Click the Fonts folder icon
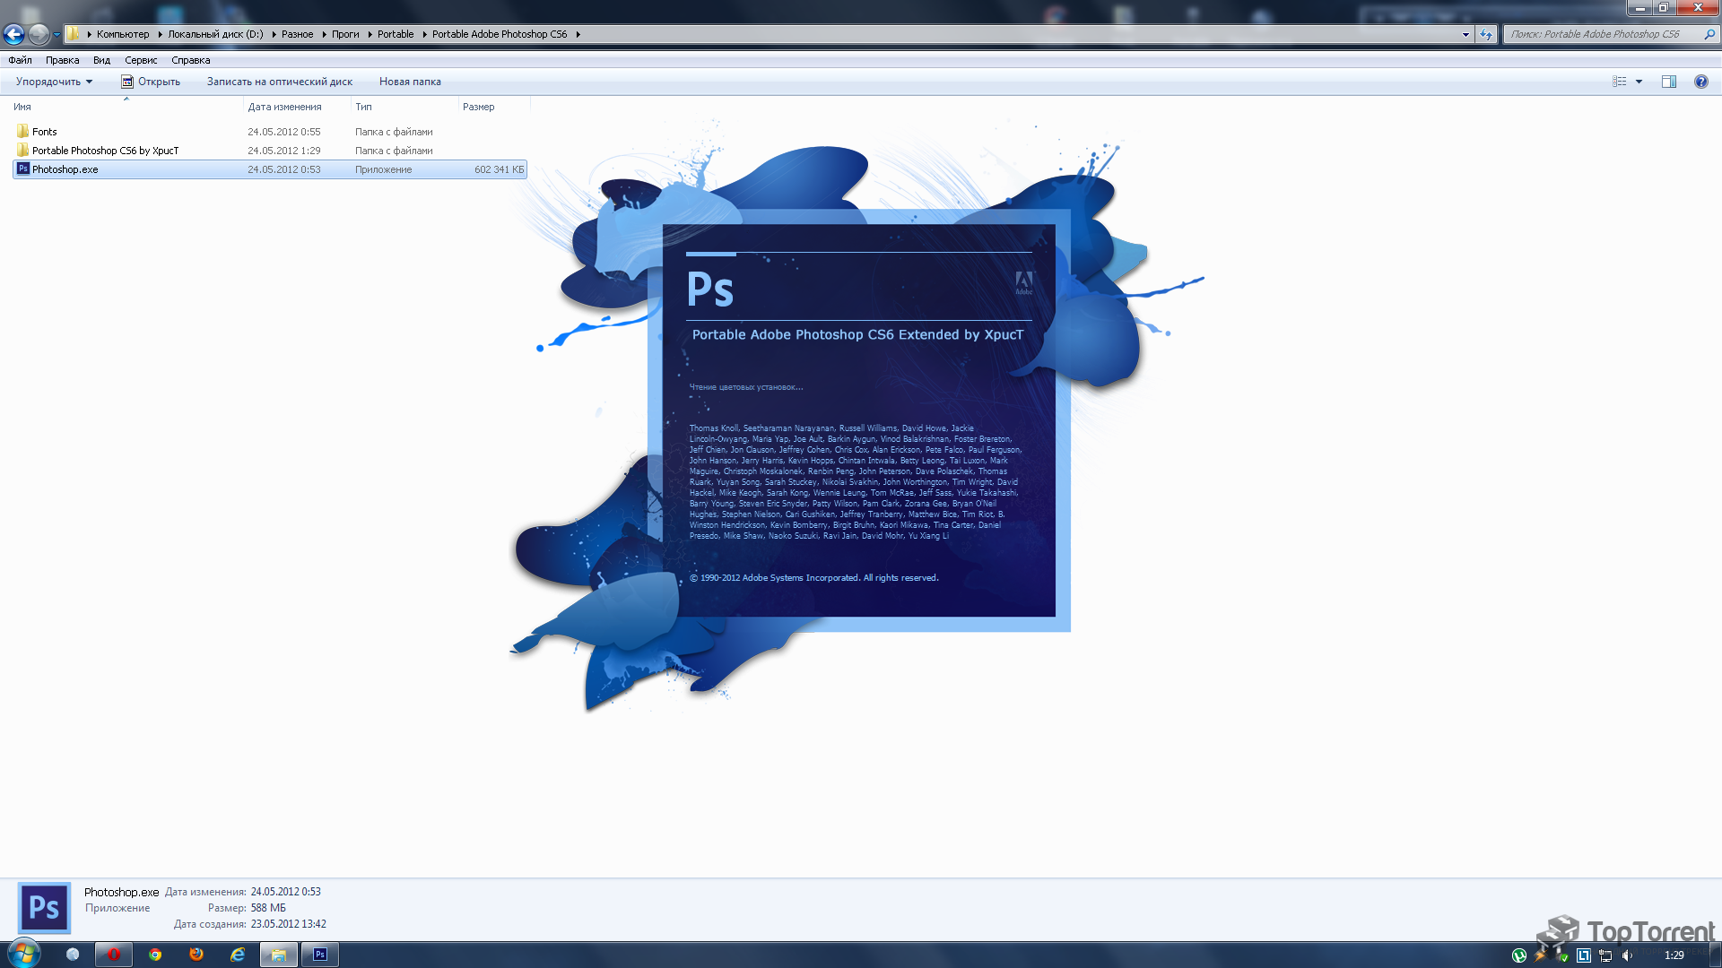Image resolution: width=1722 pixels, height=968 pixels. coord(22,131)
